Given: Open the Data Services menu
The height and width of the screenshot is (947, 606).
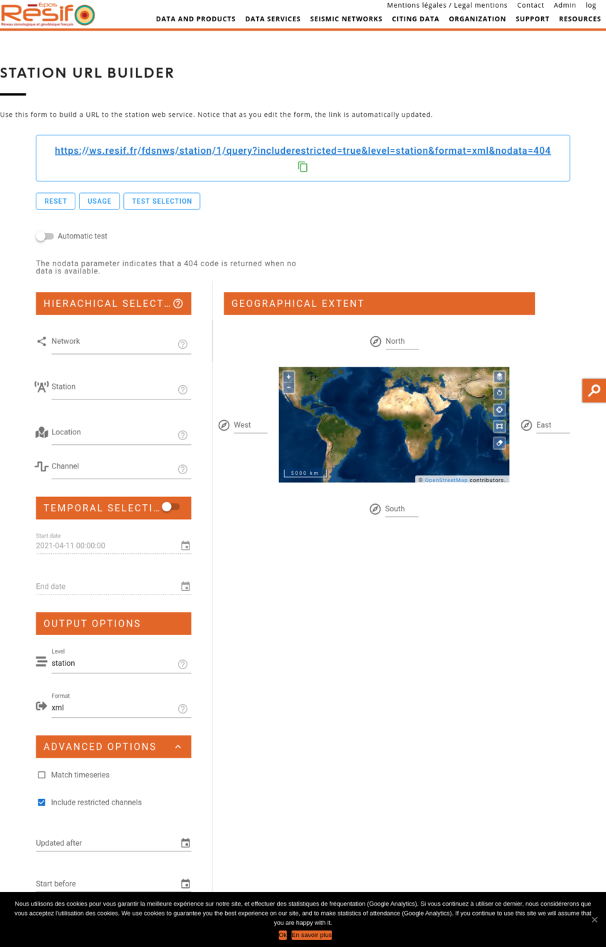Looking at the screenshot, I should 273,19.
